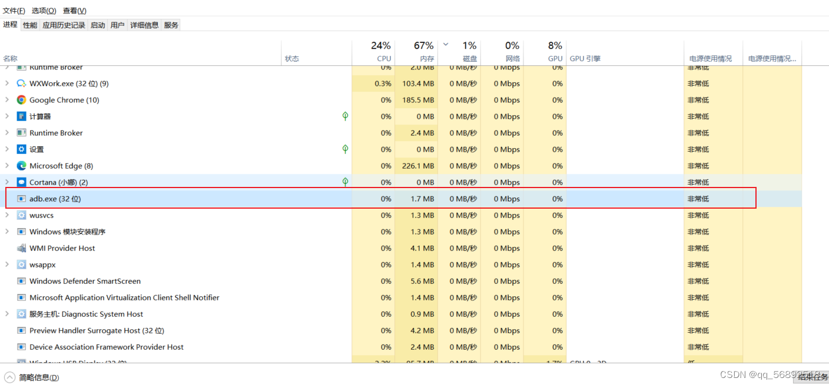Click the adb.exe process icon
The height and width of the screenshot is (385, 829).
[22, 199]
